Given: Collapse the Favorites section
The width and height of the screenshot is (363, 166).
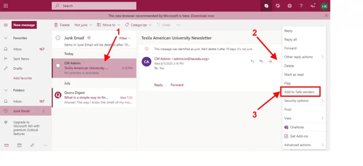Looking at the screenshot, I should click(x=6, y=38).
